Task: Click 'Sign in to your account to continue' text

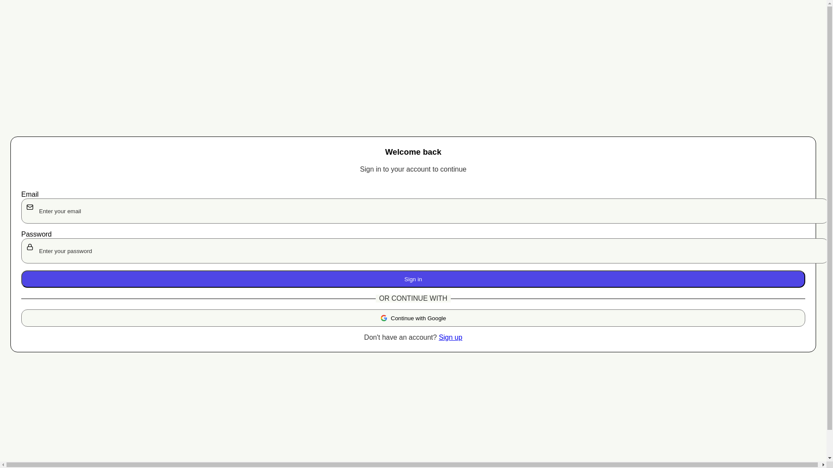Action: point(413,169)
